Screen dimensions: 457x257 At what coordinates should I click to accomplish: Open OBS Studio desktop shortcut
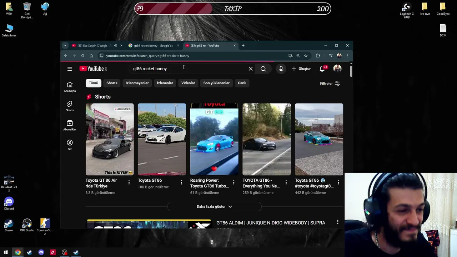(x=27, y=225)
